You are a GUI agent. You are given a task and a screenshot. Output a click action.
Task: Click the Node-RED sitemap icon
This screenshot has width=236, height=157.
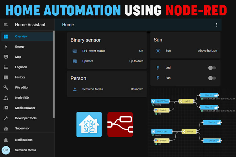pos(6,98)
